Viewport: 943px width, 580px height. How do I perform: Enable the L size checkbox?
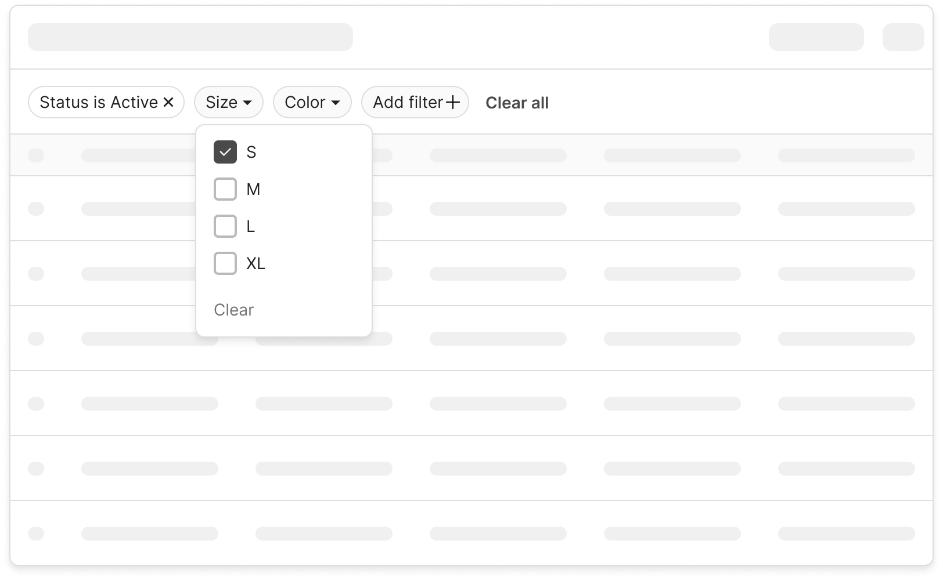(x=225, y=226)
